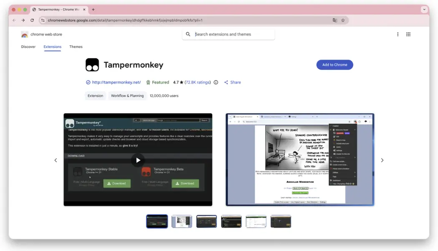Viewport: 438px width, 251px height.
Task: Open the three-dot more options menu
Action: pos(398,34)
